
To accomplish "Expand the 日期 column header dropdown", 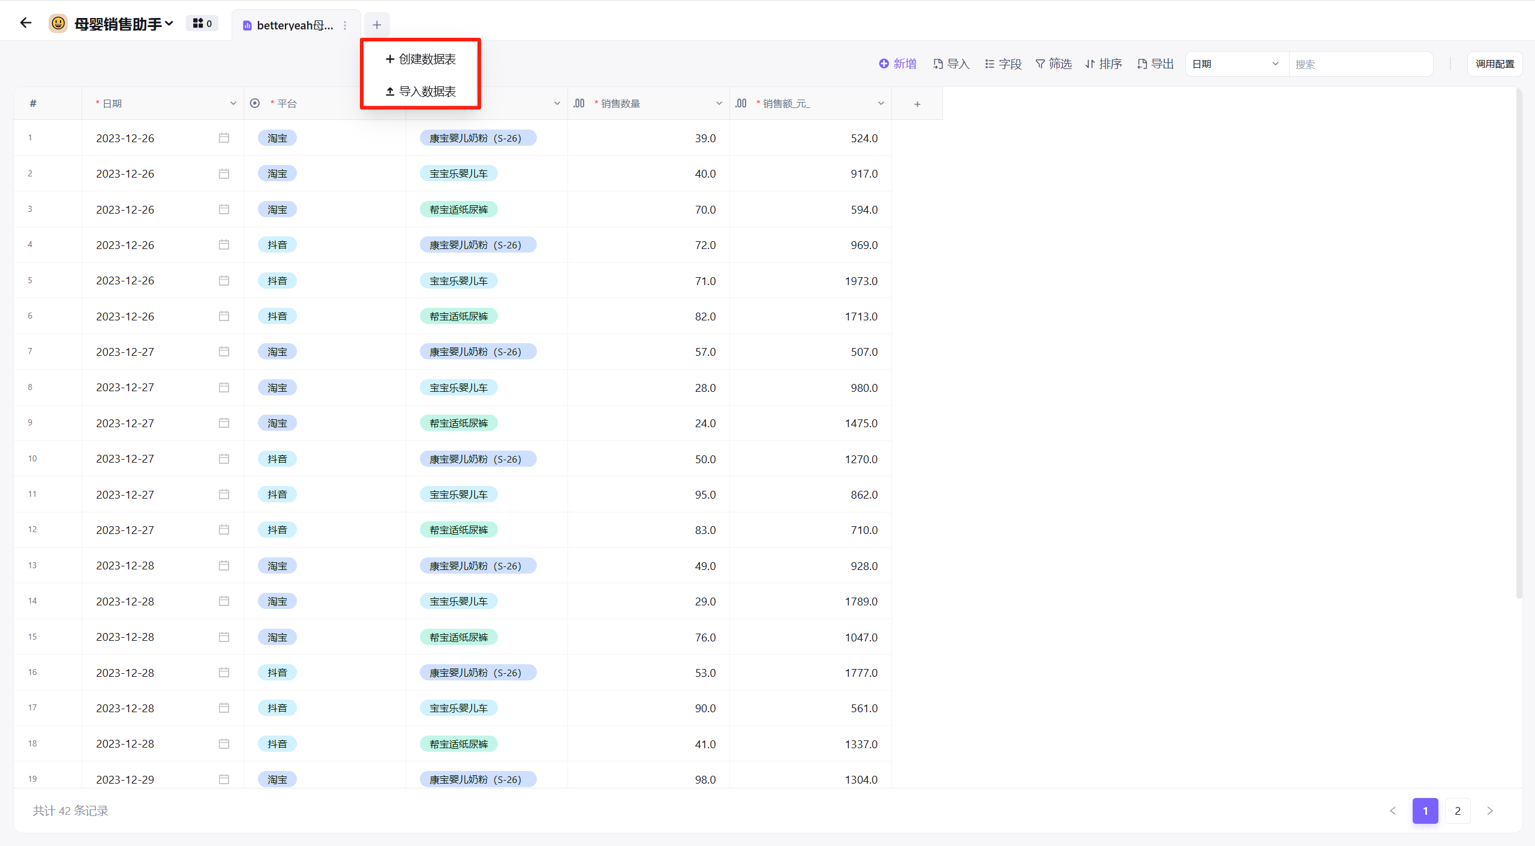I will pyautogui.click(x=233, y=103).
